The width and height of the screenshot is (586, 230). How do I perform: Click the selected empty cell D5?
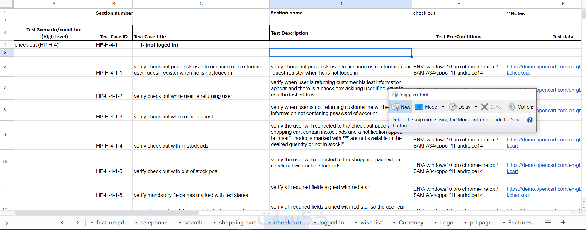tap(340, 52)
